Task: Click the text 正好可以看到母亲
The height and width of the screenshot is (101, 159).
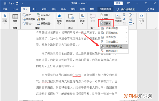Action: (x=59, y=66)
